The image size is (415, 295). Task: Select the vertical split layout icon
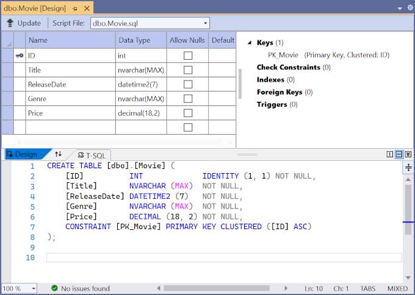(390, 155)
